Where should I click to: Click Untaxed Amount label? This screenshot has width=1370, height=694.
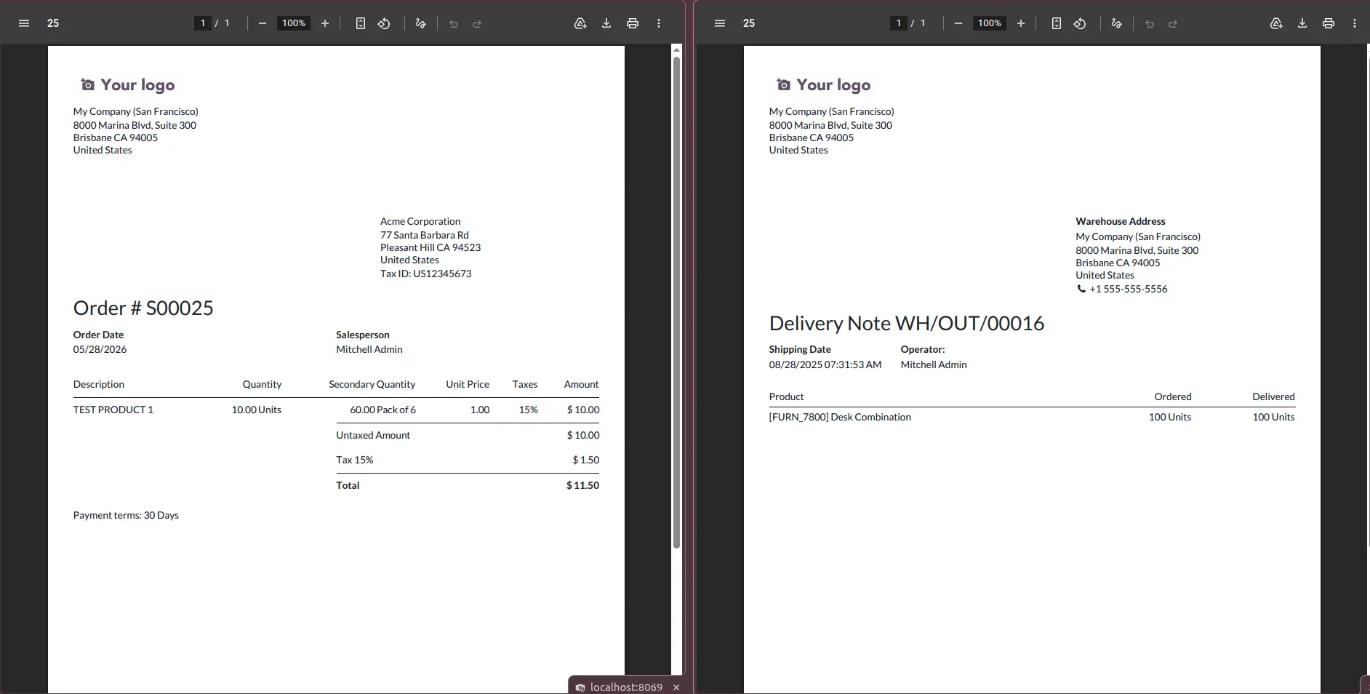[373, 435]
